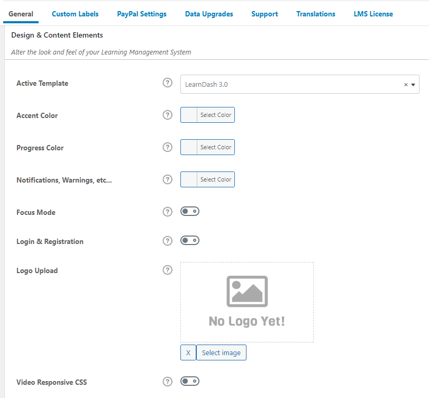Image resolution: width=429 pixels, height=398 pixels.
Task: View help for Progress Color setting
Action: coord(167,147)
